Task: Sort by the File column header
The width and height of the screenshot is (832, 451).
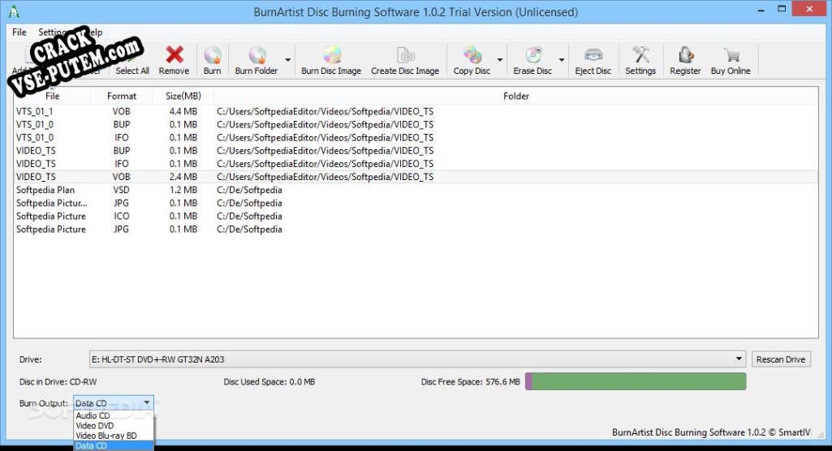Action: pyautogui.click(x=52, y=96)
